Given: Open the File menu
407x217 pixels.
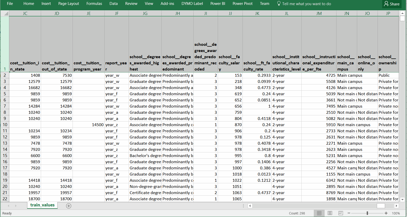Looking at the screenshot, I should tap(10, 4).
